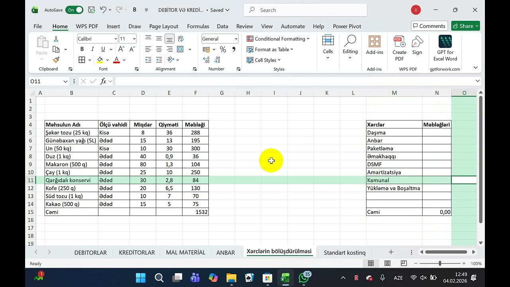Increase indent in Alignment group
The width and height of the screenshot is (510, 287).
[x=159, y=60]
